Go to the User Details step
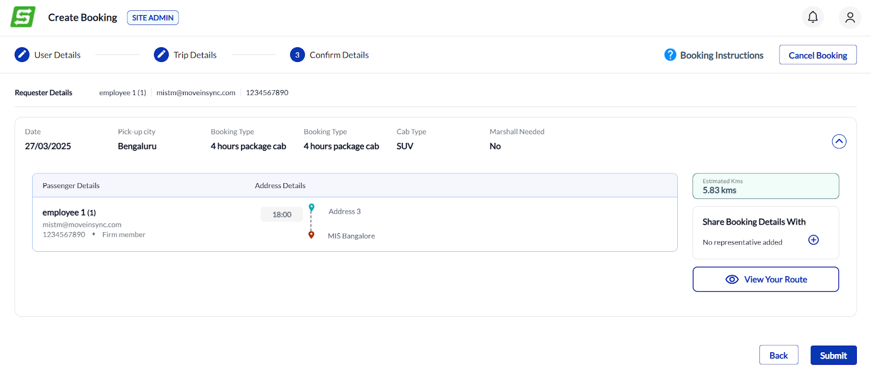 pos(57,55)
